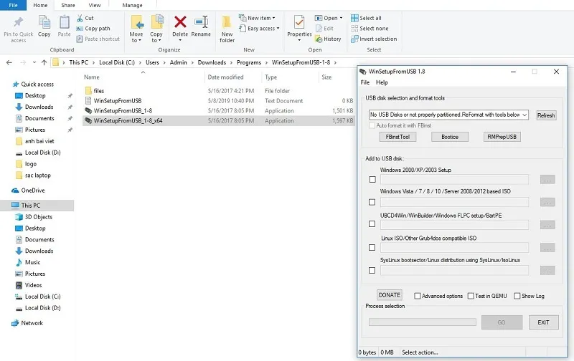This screenshot has height=361, width=574.
Task: Open the File ribbon tab
Action: tap(13, 5)
